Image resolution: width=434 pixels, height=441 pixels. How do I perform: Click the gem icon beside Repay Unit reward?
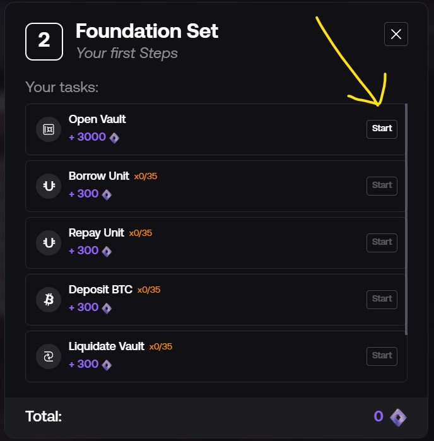click(x=107, y=252)
